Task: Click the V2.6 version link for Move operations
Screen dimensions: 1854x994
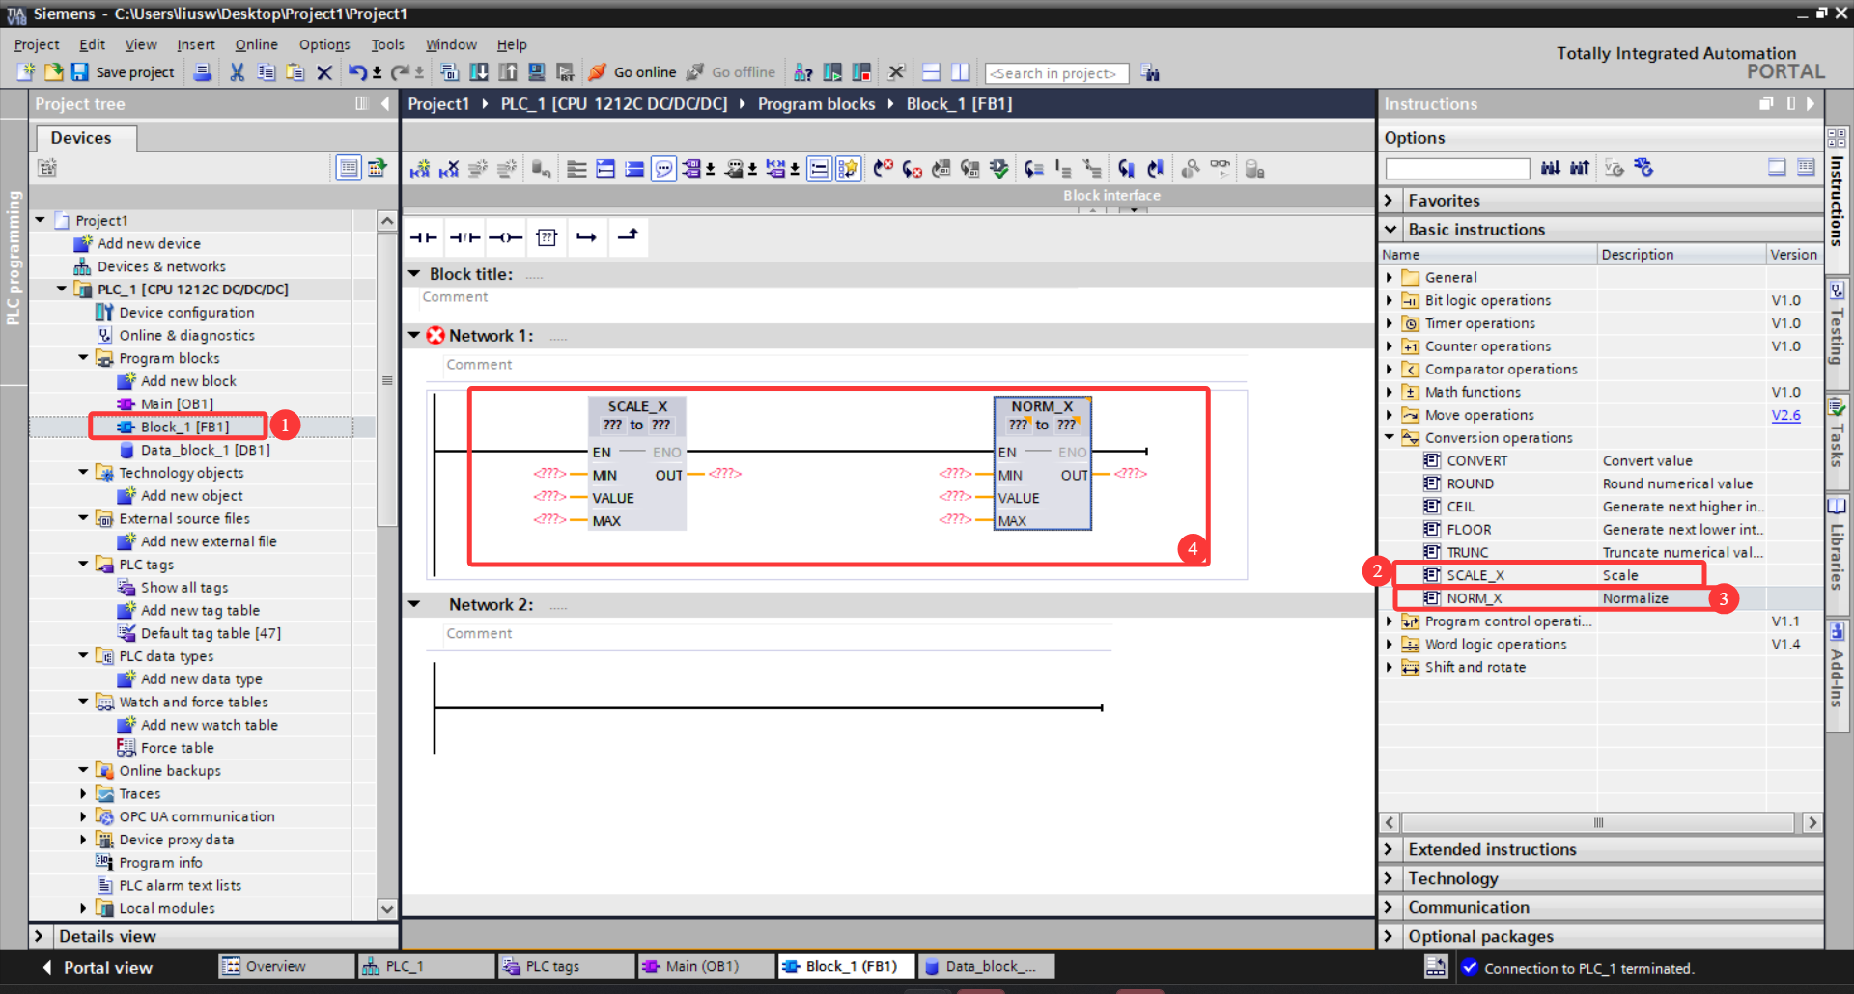Action: pos(1785,415)
